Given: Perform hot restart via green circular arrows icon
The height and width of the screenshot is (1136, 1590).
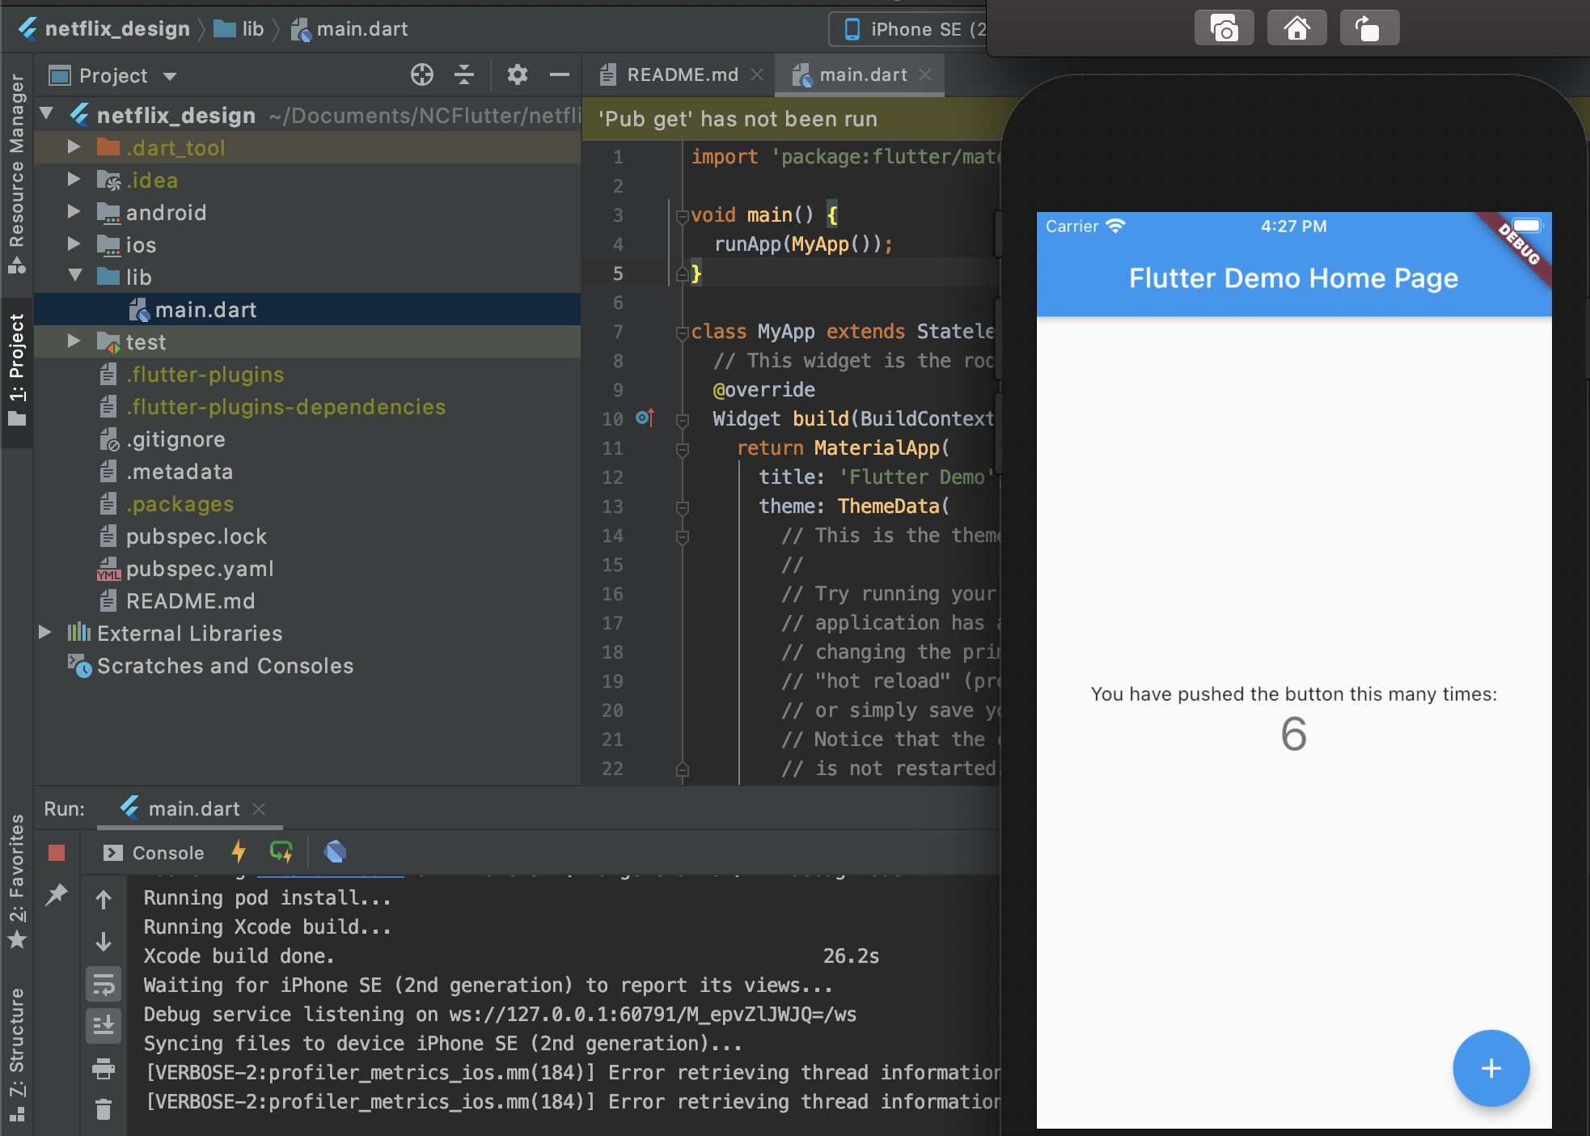Looking at the screenshot, I should click(x=281, y=851).
